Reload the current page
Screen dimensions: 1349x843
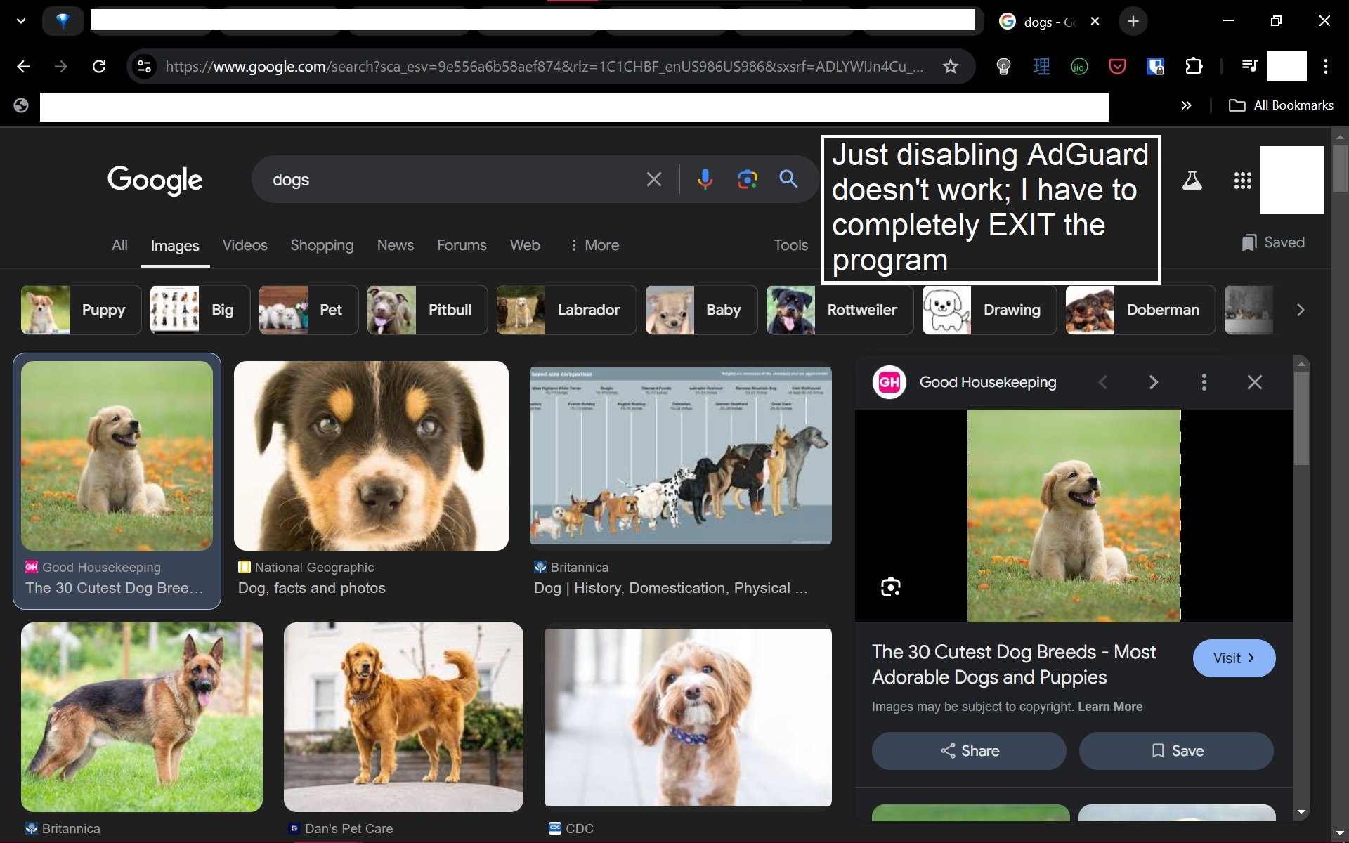click(x=99, y=67)
